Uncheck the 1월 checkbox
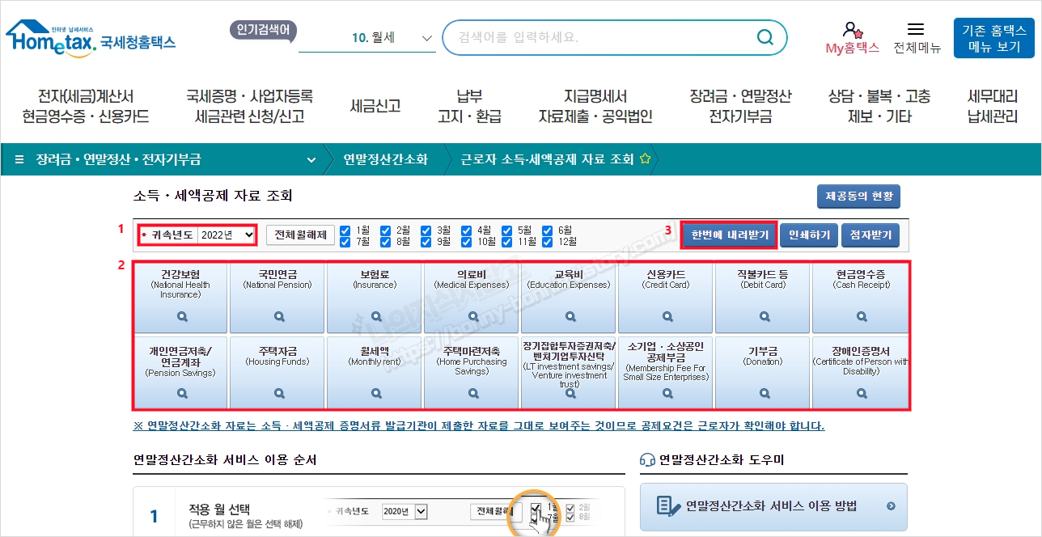 [345, 230]
